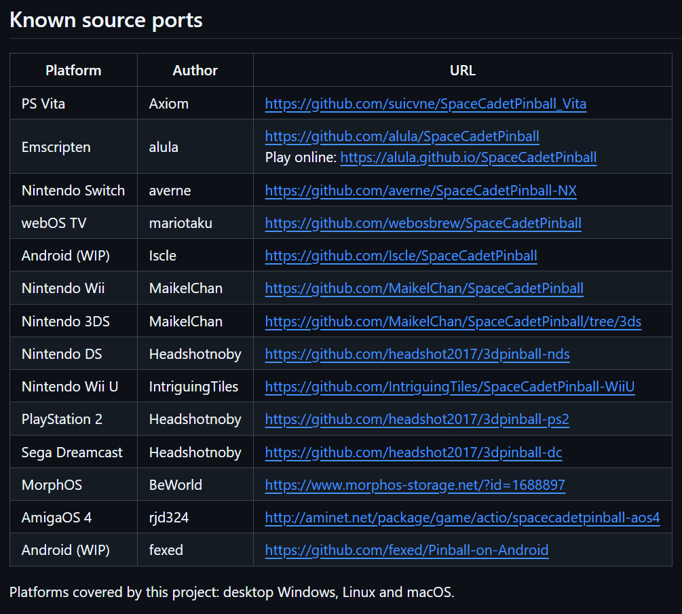The height and width of the screenshot is (614, 682).
Task: Click the author name mariotaku
Action: pyautogui.click(x=181, y=223)
